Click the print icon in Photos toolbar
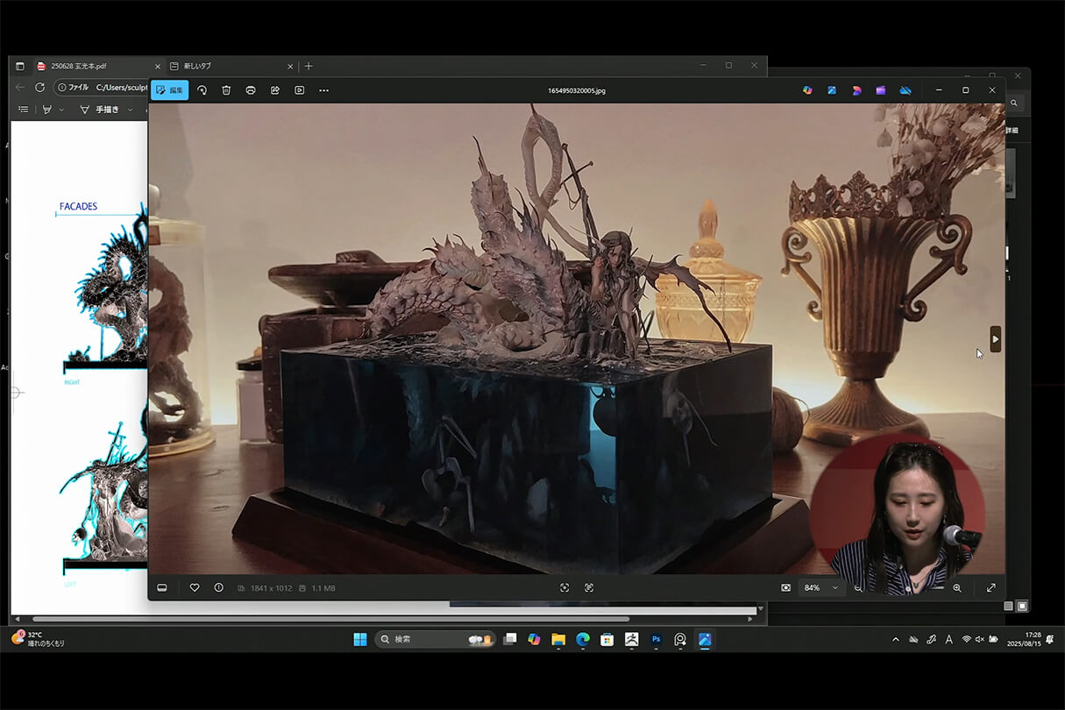The width and height of the screenshot is (1065, 710). (x=251, y=90)
